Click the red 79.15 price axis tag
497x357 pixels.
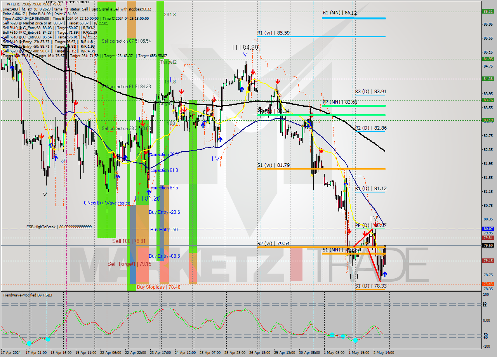click(488, 260)
